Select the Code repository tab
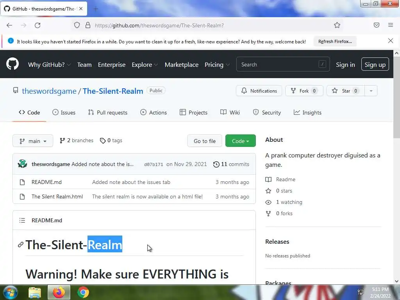 (29, 112)
